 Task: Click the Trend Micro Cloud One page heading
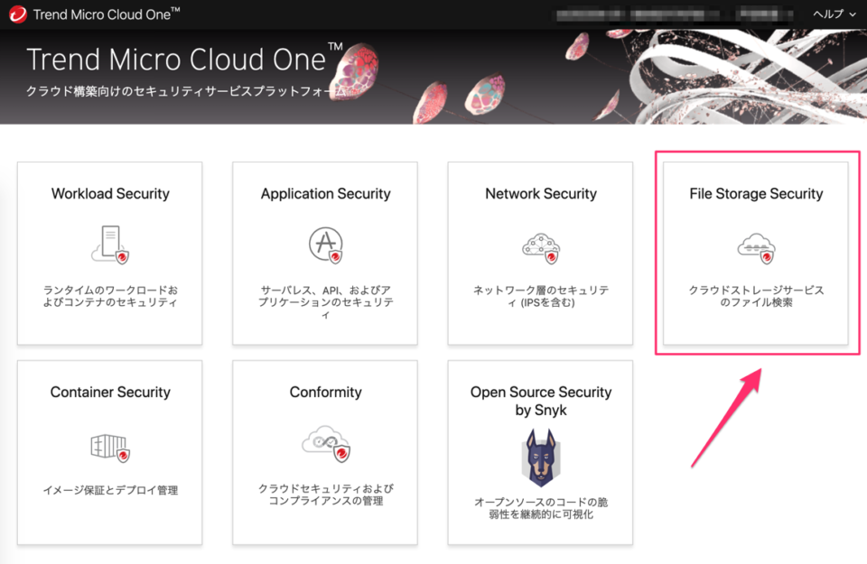pyautogui.click(x=180, y=60)
